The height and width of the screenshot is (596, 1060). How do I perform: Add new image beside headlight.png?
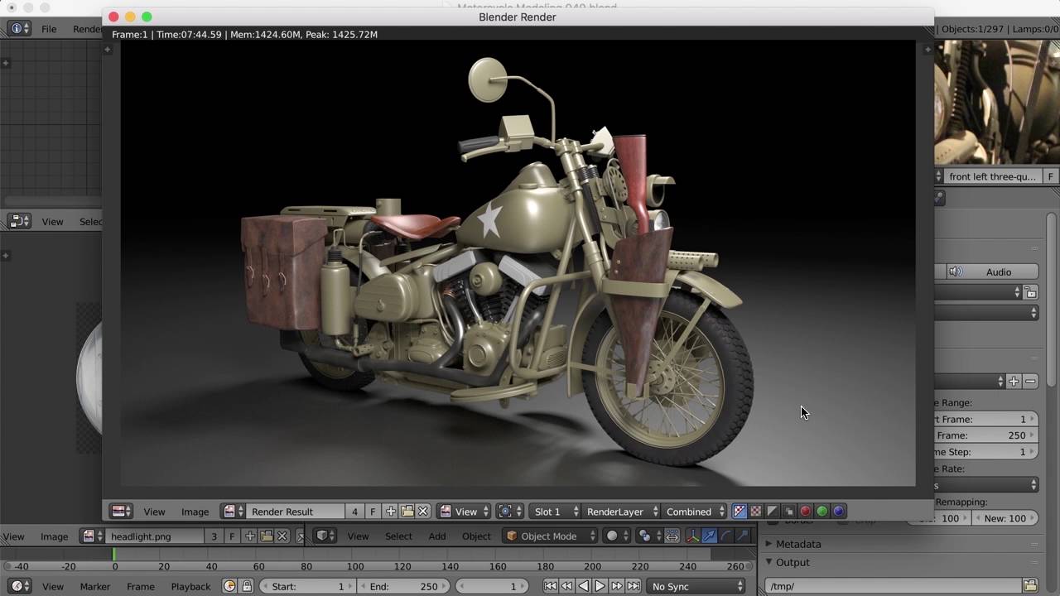pos(249,536)
